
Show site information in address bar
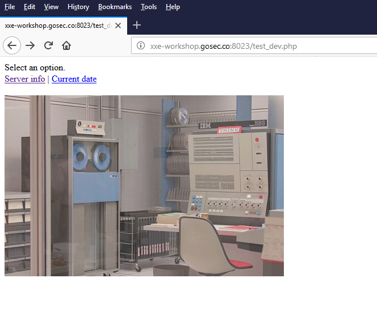click(141, 47)
